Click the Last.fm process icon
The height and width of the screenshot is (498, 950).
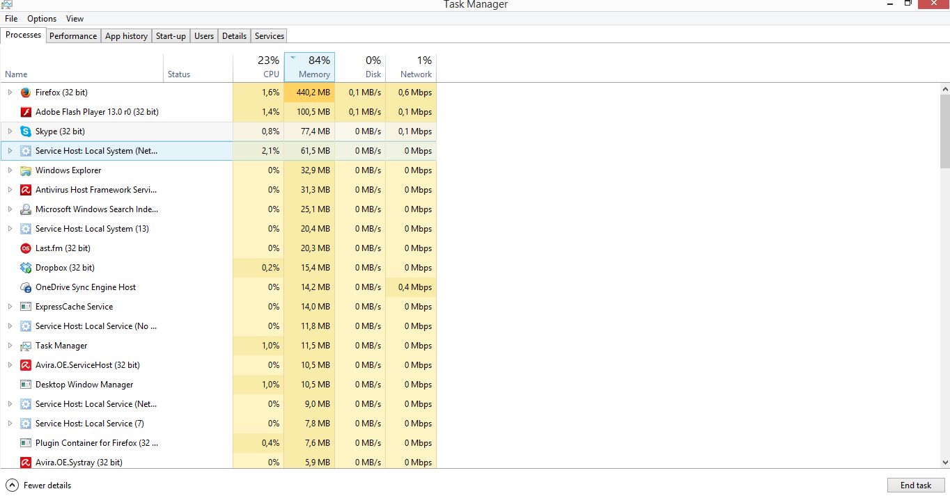[x=26, y=248]
